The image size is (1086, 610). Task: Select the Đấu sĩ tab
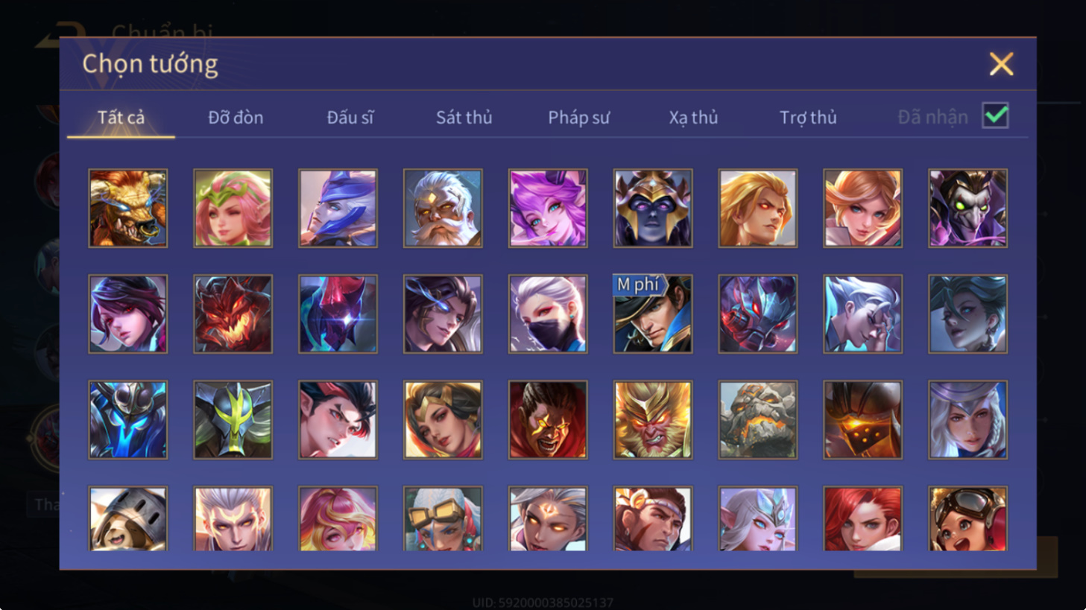(x=350, y=117)
